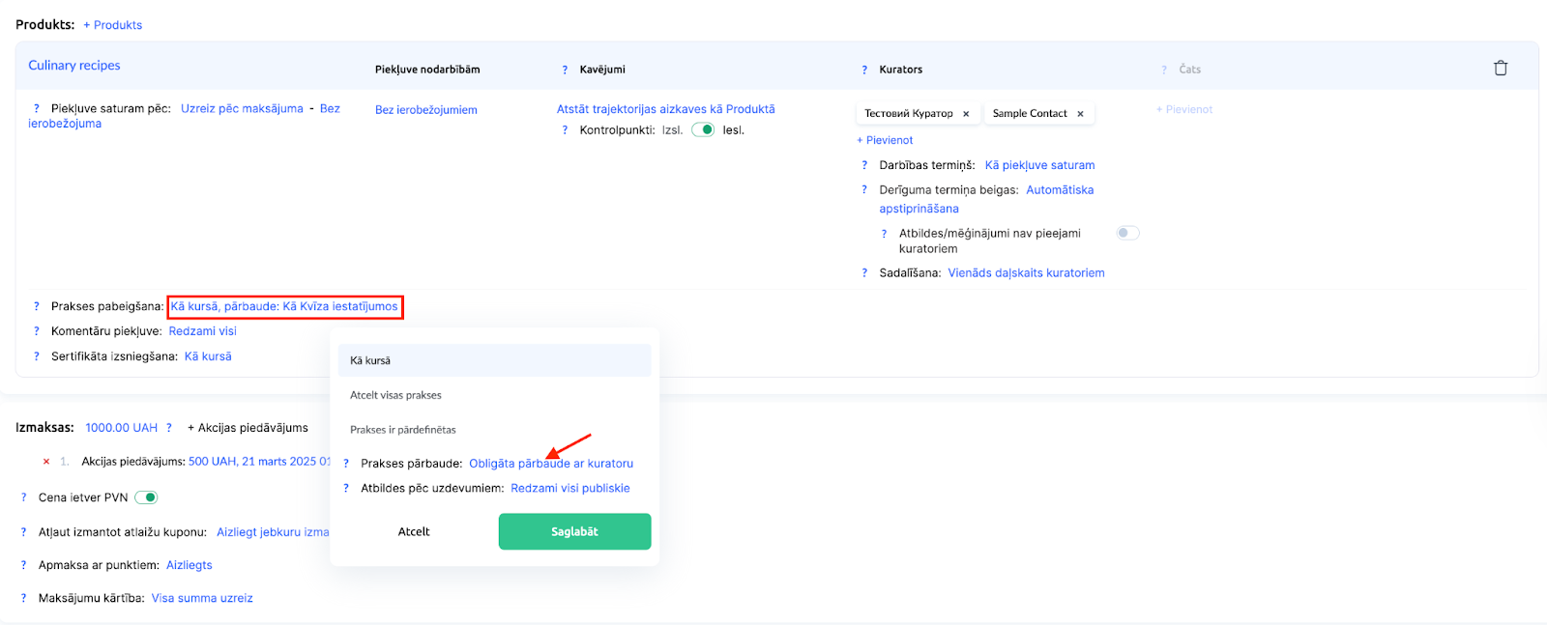Click help icon next to Izmaksas price
1547x625 pixels.
click(169, 428)
